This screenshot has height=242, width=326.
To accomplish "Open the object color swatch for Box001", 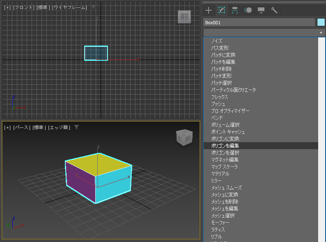I will click(321, 22).
